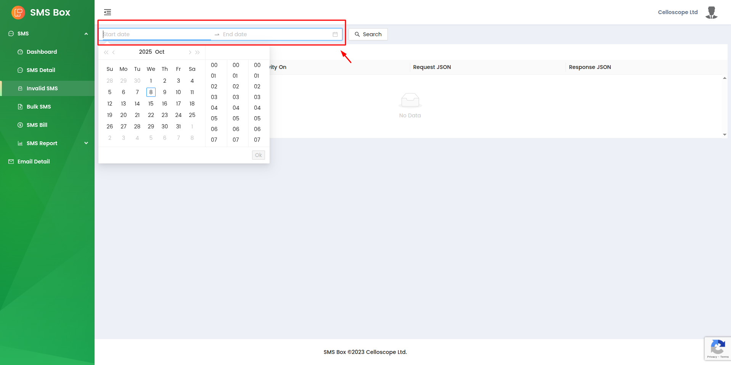Image resolution: width=731 pixels, height=365 pixels.
Task: Navigate to Email Detail
Action: [34, 162]
